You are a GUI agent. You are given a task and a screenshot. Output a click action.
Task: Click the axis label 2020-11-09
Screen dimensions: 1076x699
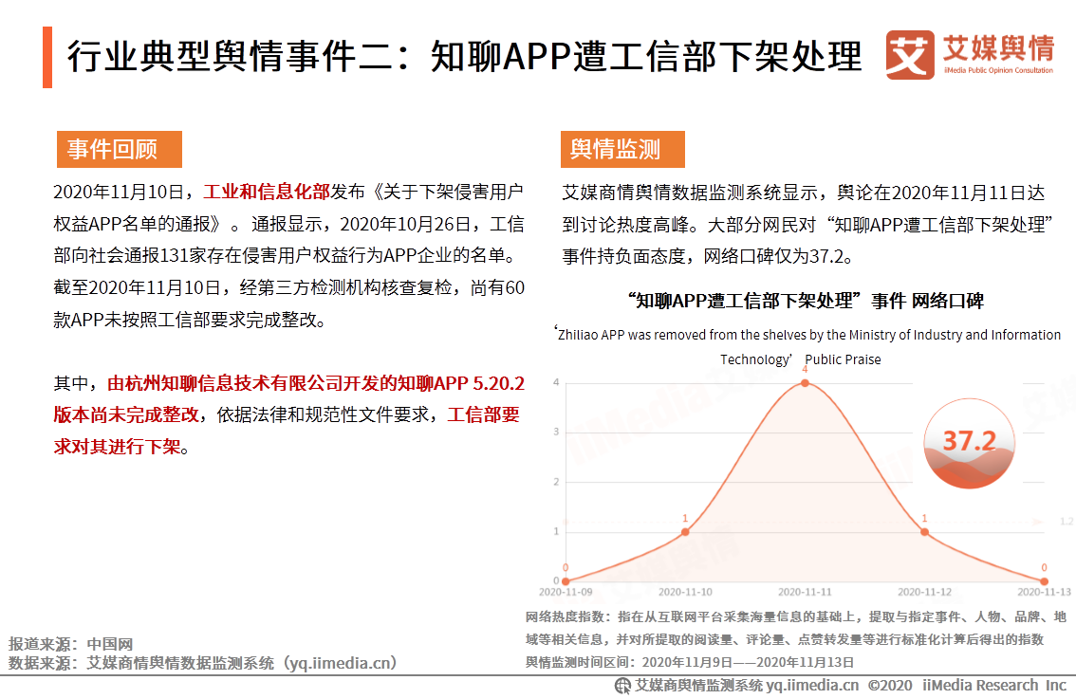(566, 592)
